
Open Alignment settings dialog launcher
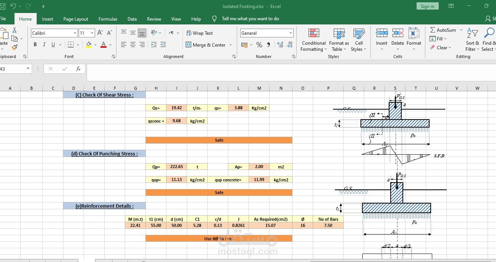click(x=234, y=57)
